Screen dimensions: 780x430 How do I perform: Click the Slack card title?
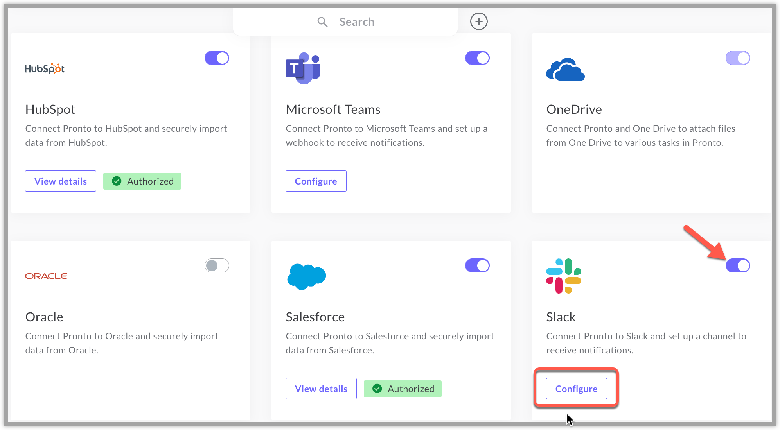pos(561,317)
